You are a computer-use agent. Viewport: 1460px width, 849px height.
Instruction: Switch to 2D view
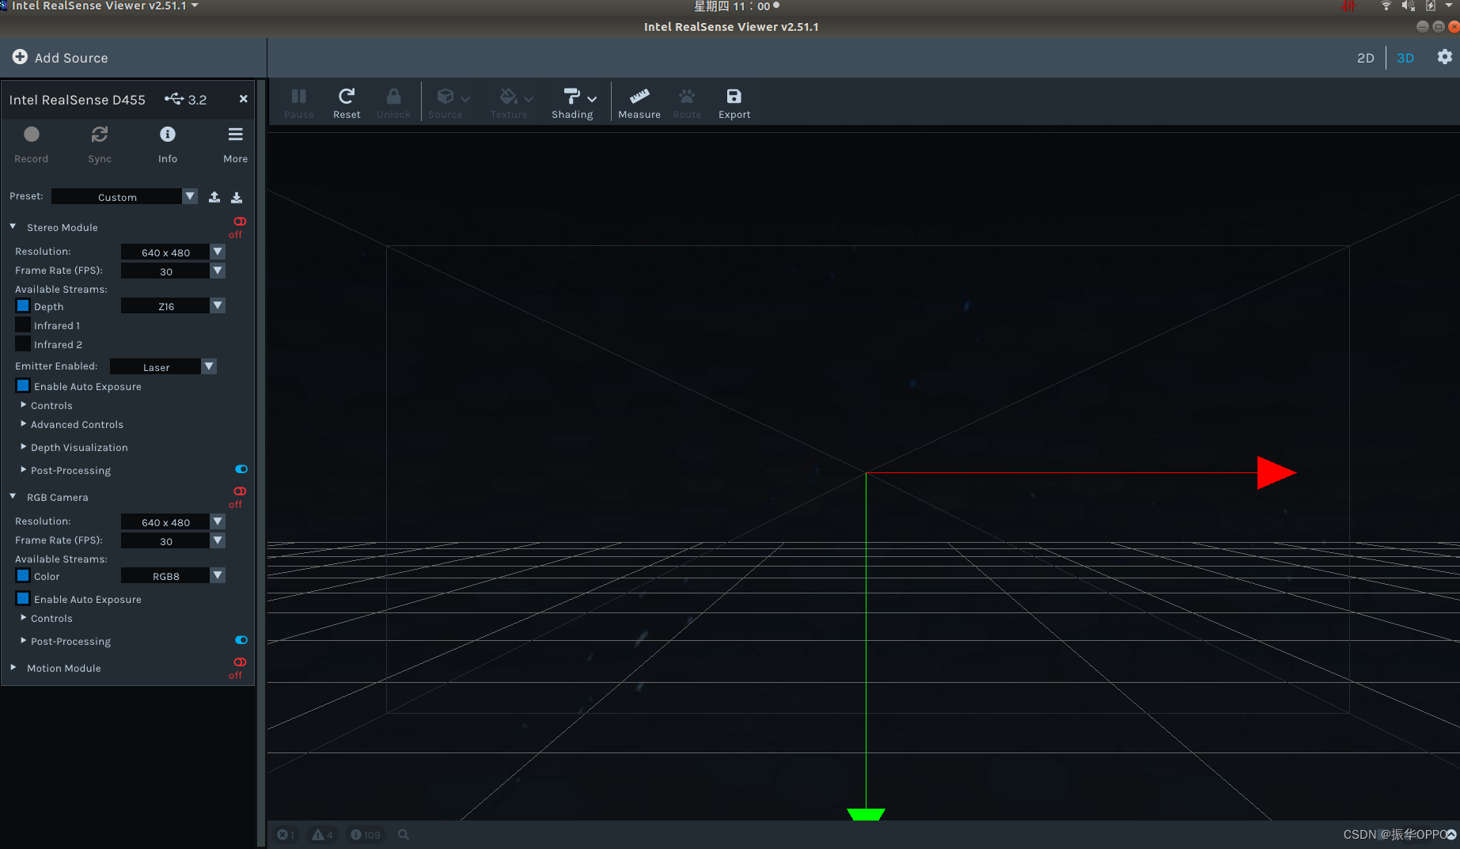[1365, 58]
